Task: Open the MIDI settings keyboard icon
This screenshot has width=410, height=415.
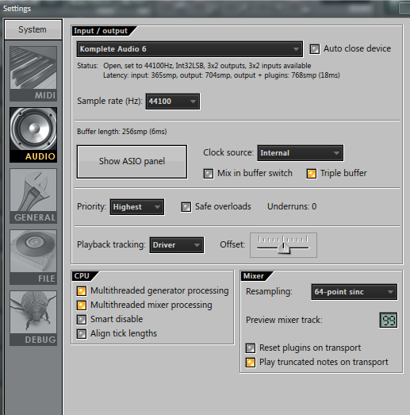Action: pos(33,74)
